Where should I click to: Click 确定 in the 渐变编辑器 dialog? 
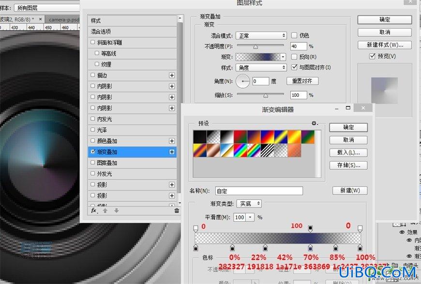[x=348, y=127]
